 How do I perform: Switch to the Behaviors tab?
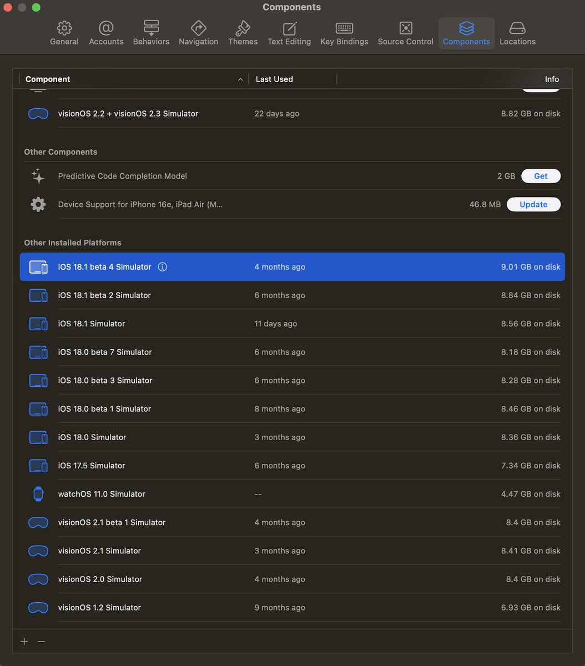click(151, 33)
